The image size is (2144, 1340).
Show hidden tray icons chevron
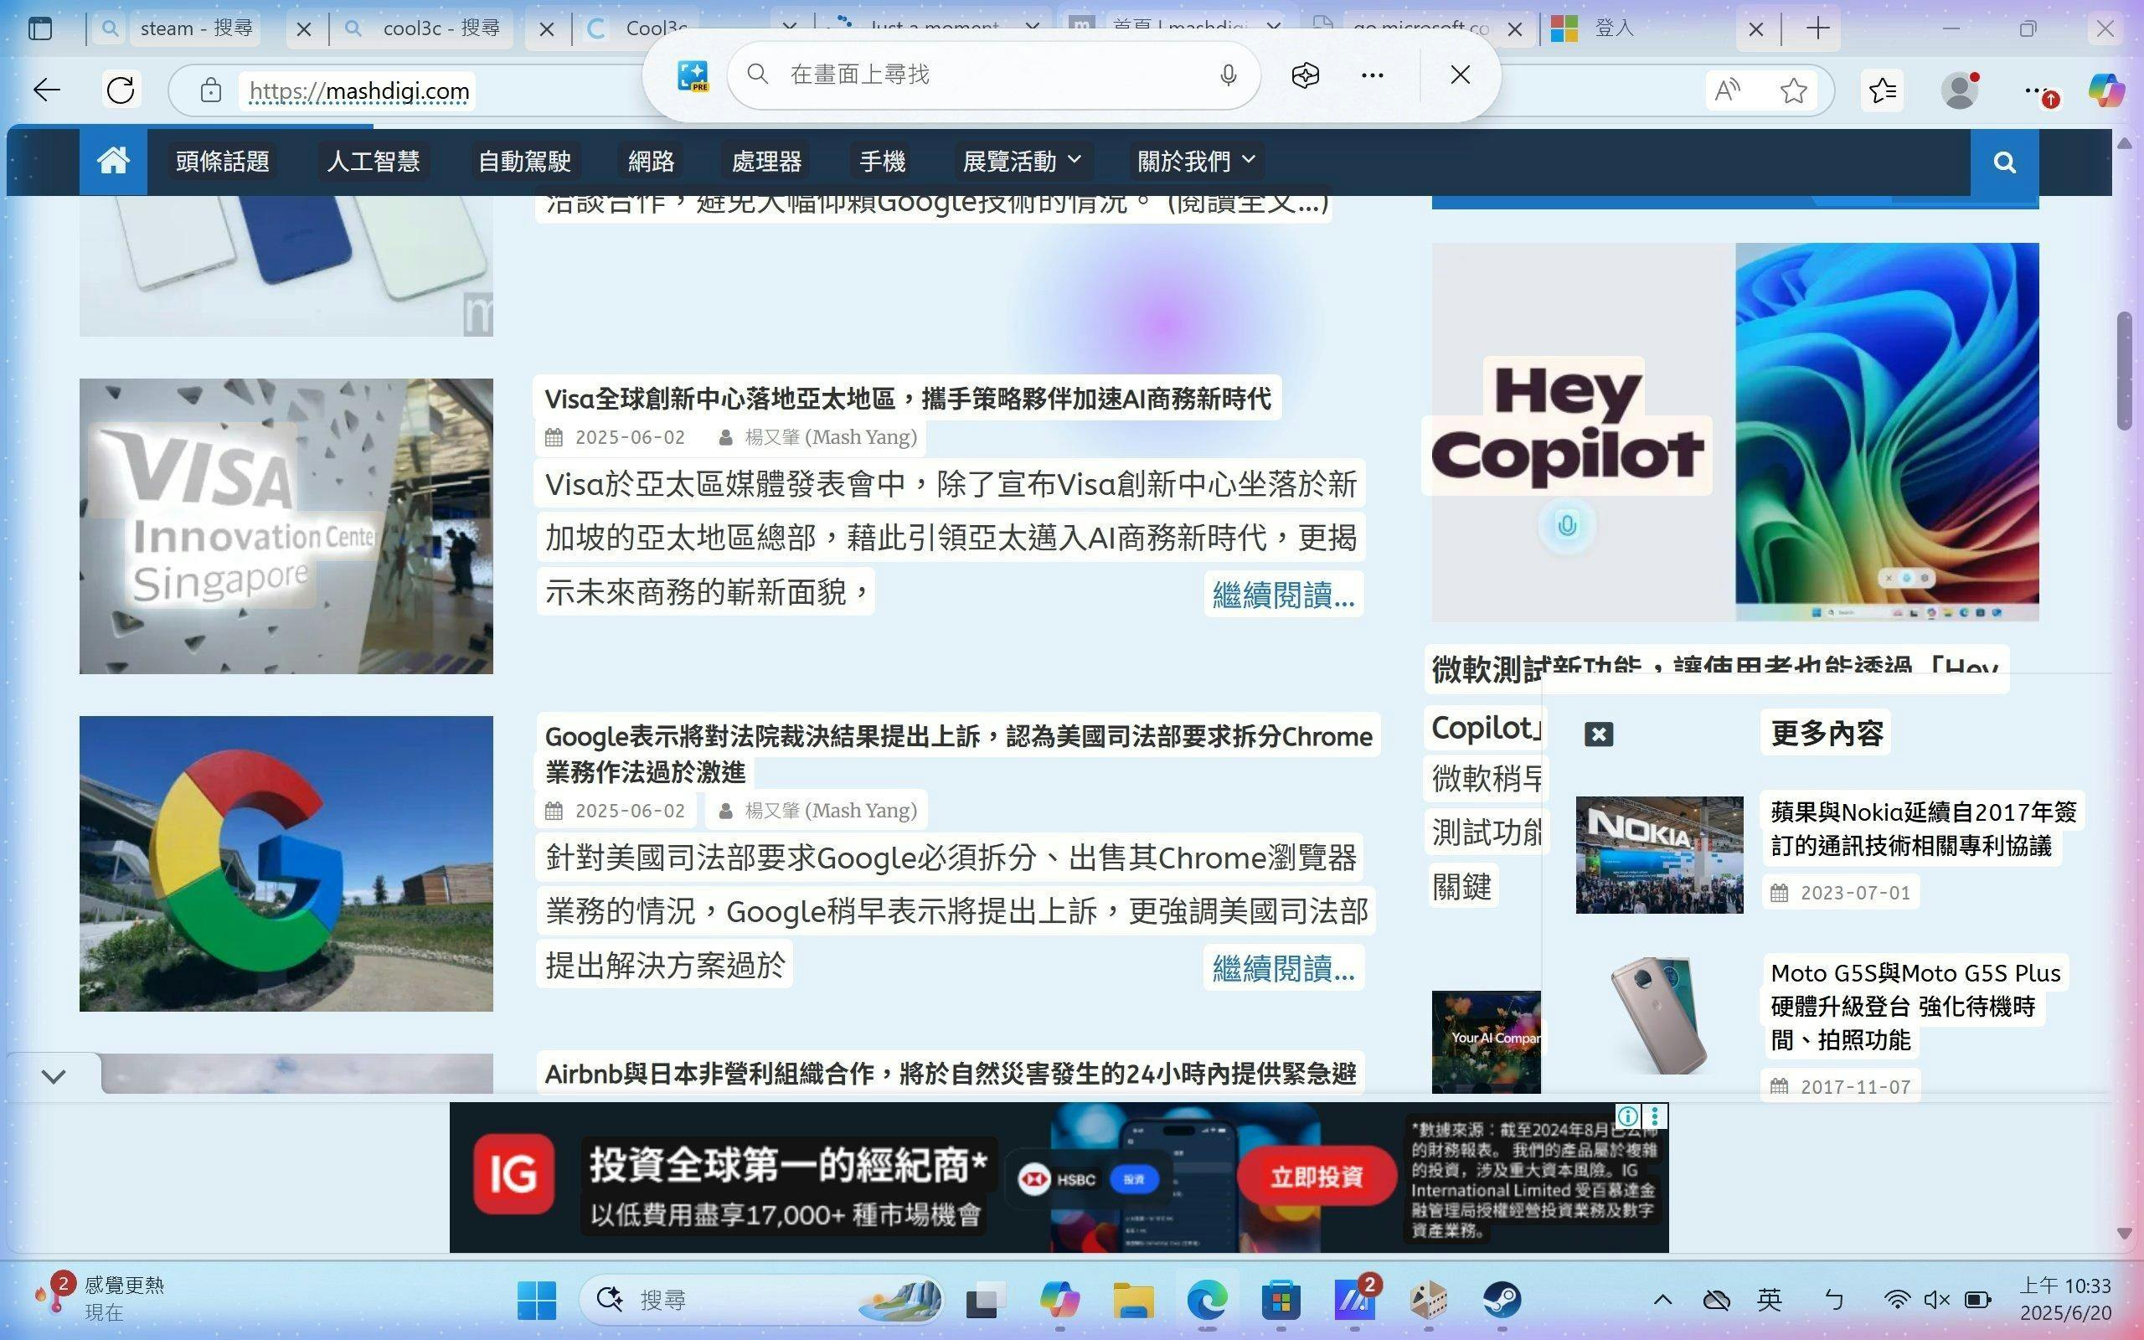tap(1663, 1300)
